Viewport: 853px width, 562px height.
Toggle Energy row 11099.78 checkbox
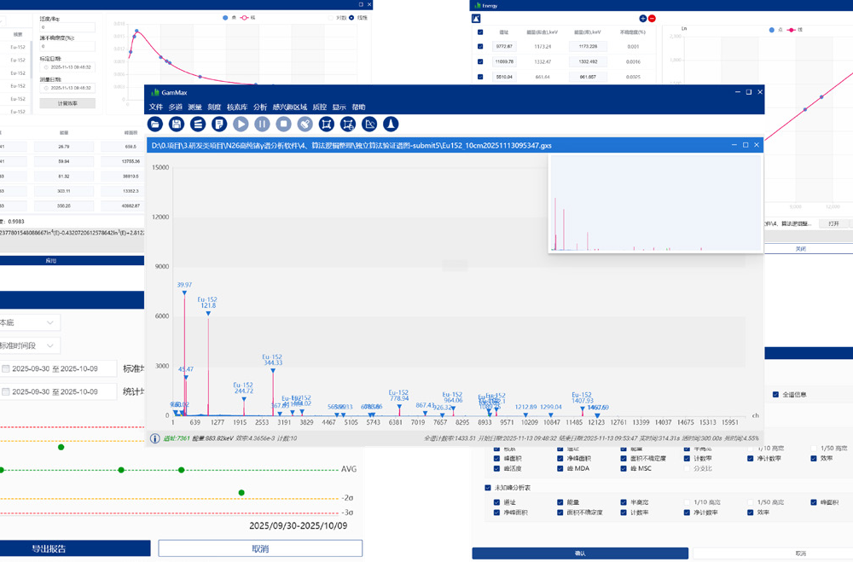tap(479, 61)
